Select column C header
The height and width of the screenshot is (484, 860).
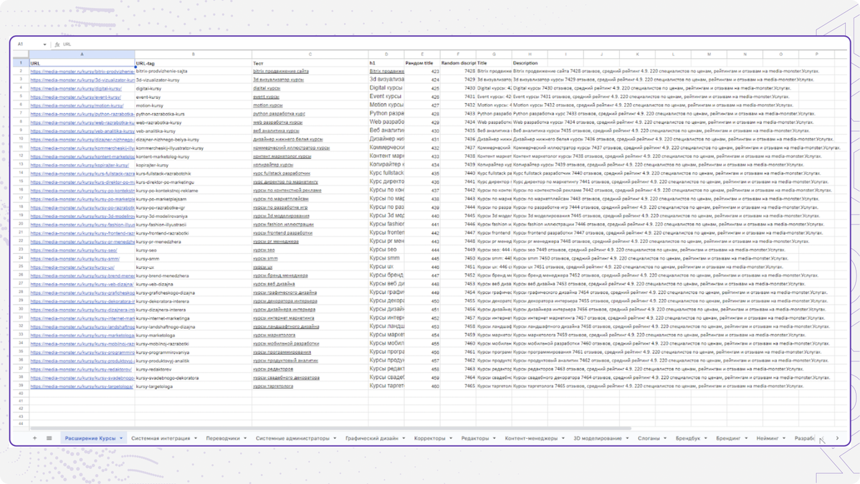click(x=310, y=54)
